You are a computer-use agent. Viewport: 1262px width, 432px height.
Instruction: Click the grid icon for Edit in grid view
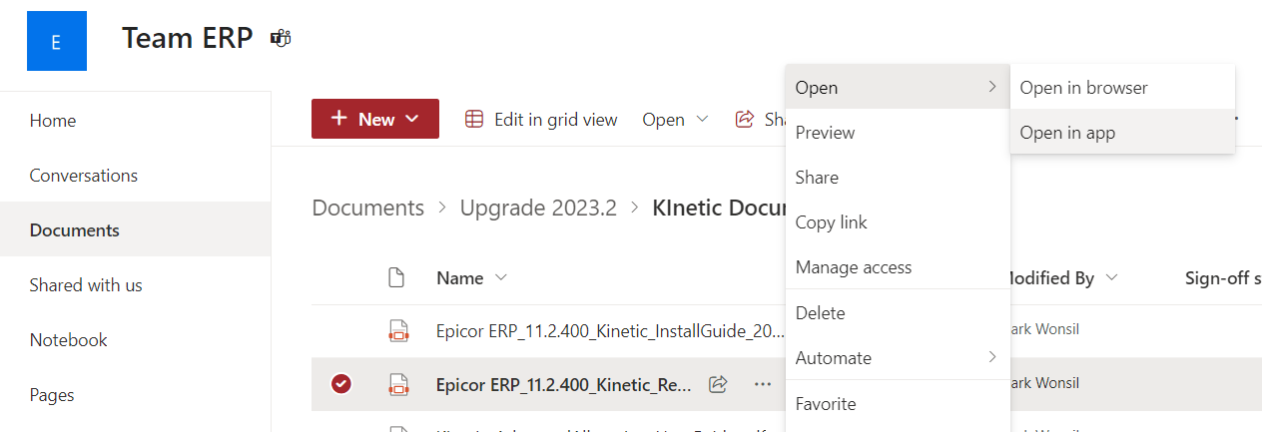pos(474,120)
